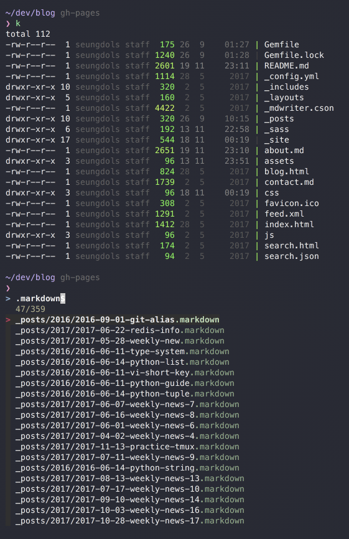Select the 2016-06-11-python-guide.markdown result
The width and height of the screenshot is (349, 539).
coord(124,383)
